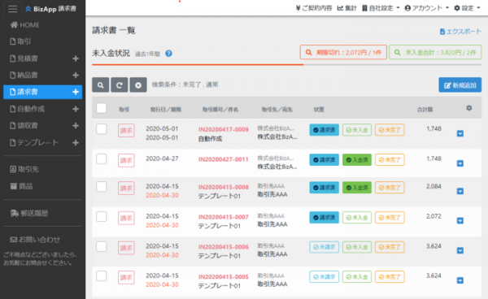488x299 pixels.
Task: Click the help question mark icon
Action: [168, 54]
